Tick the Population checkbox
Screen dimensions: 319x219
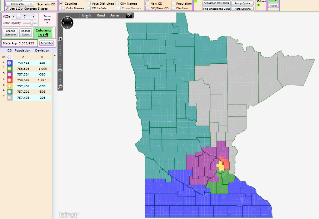(x=173, y=3)
